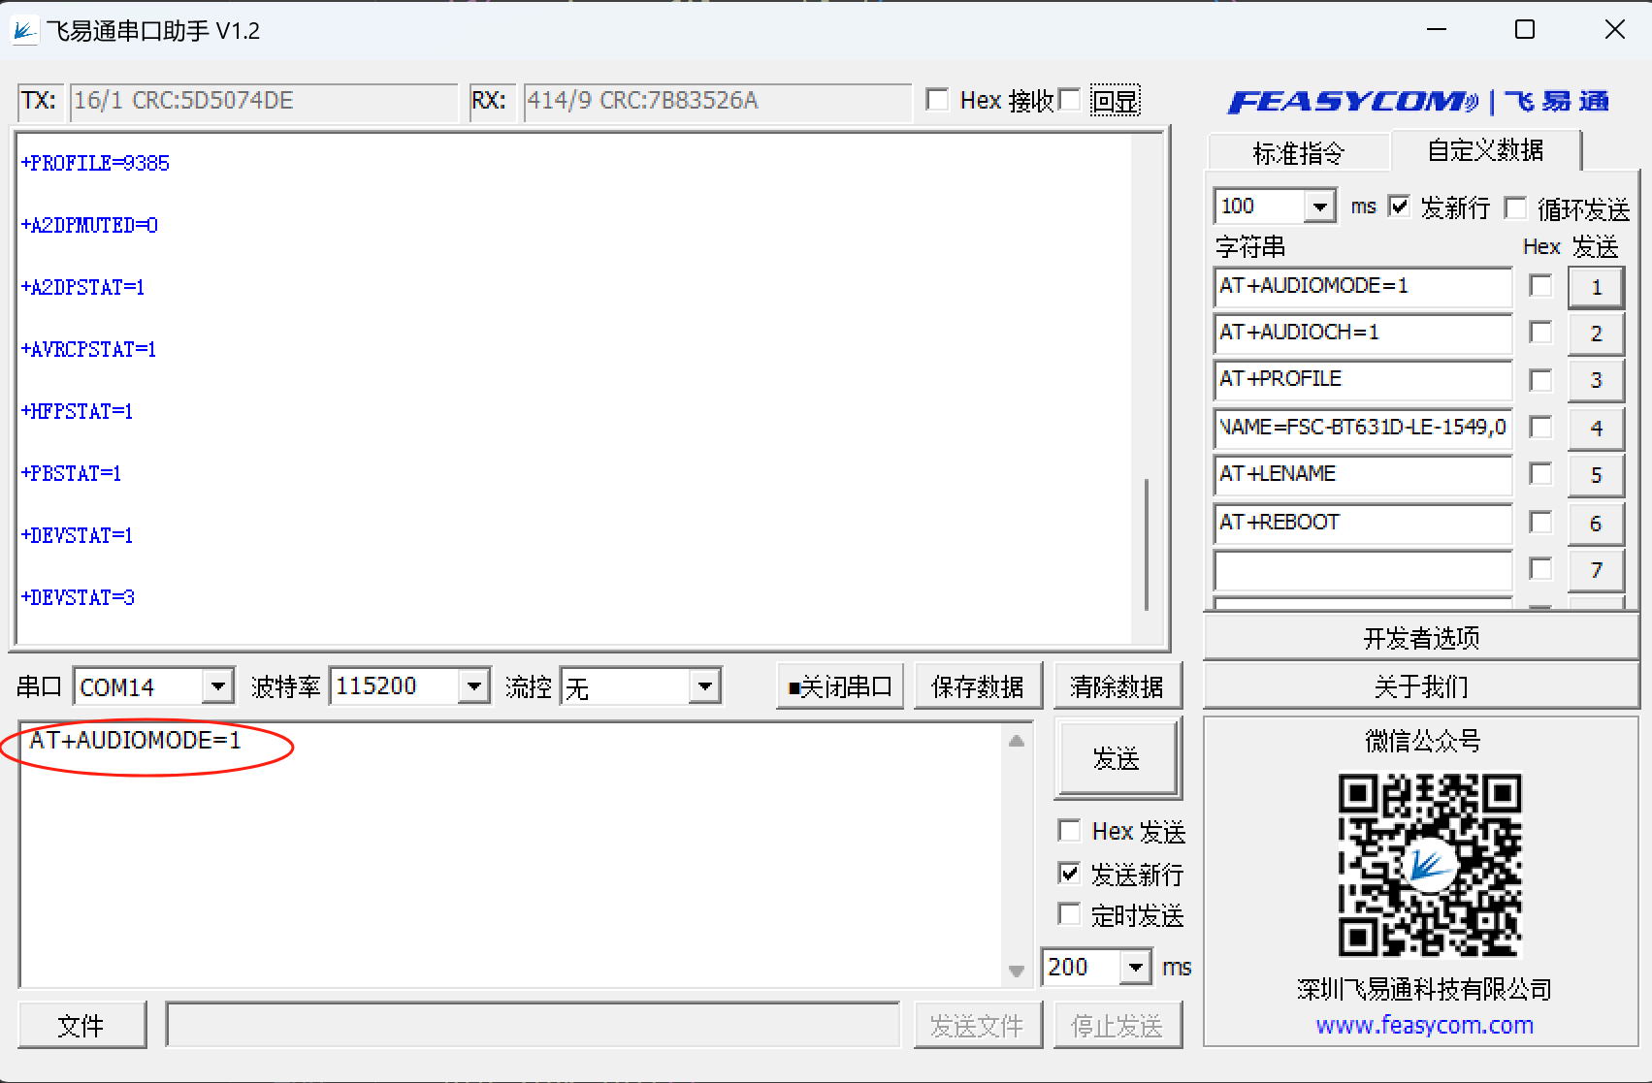Screen dimensions: 1652x1083
Task: Click 关闭串口 to close the port
Action: click(838, 685)
